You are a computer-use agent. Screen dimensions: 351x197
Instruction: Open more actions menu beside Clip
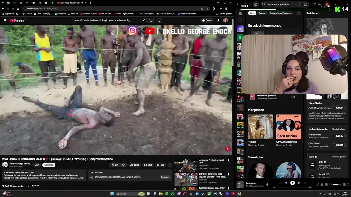(170, 165)
